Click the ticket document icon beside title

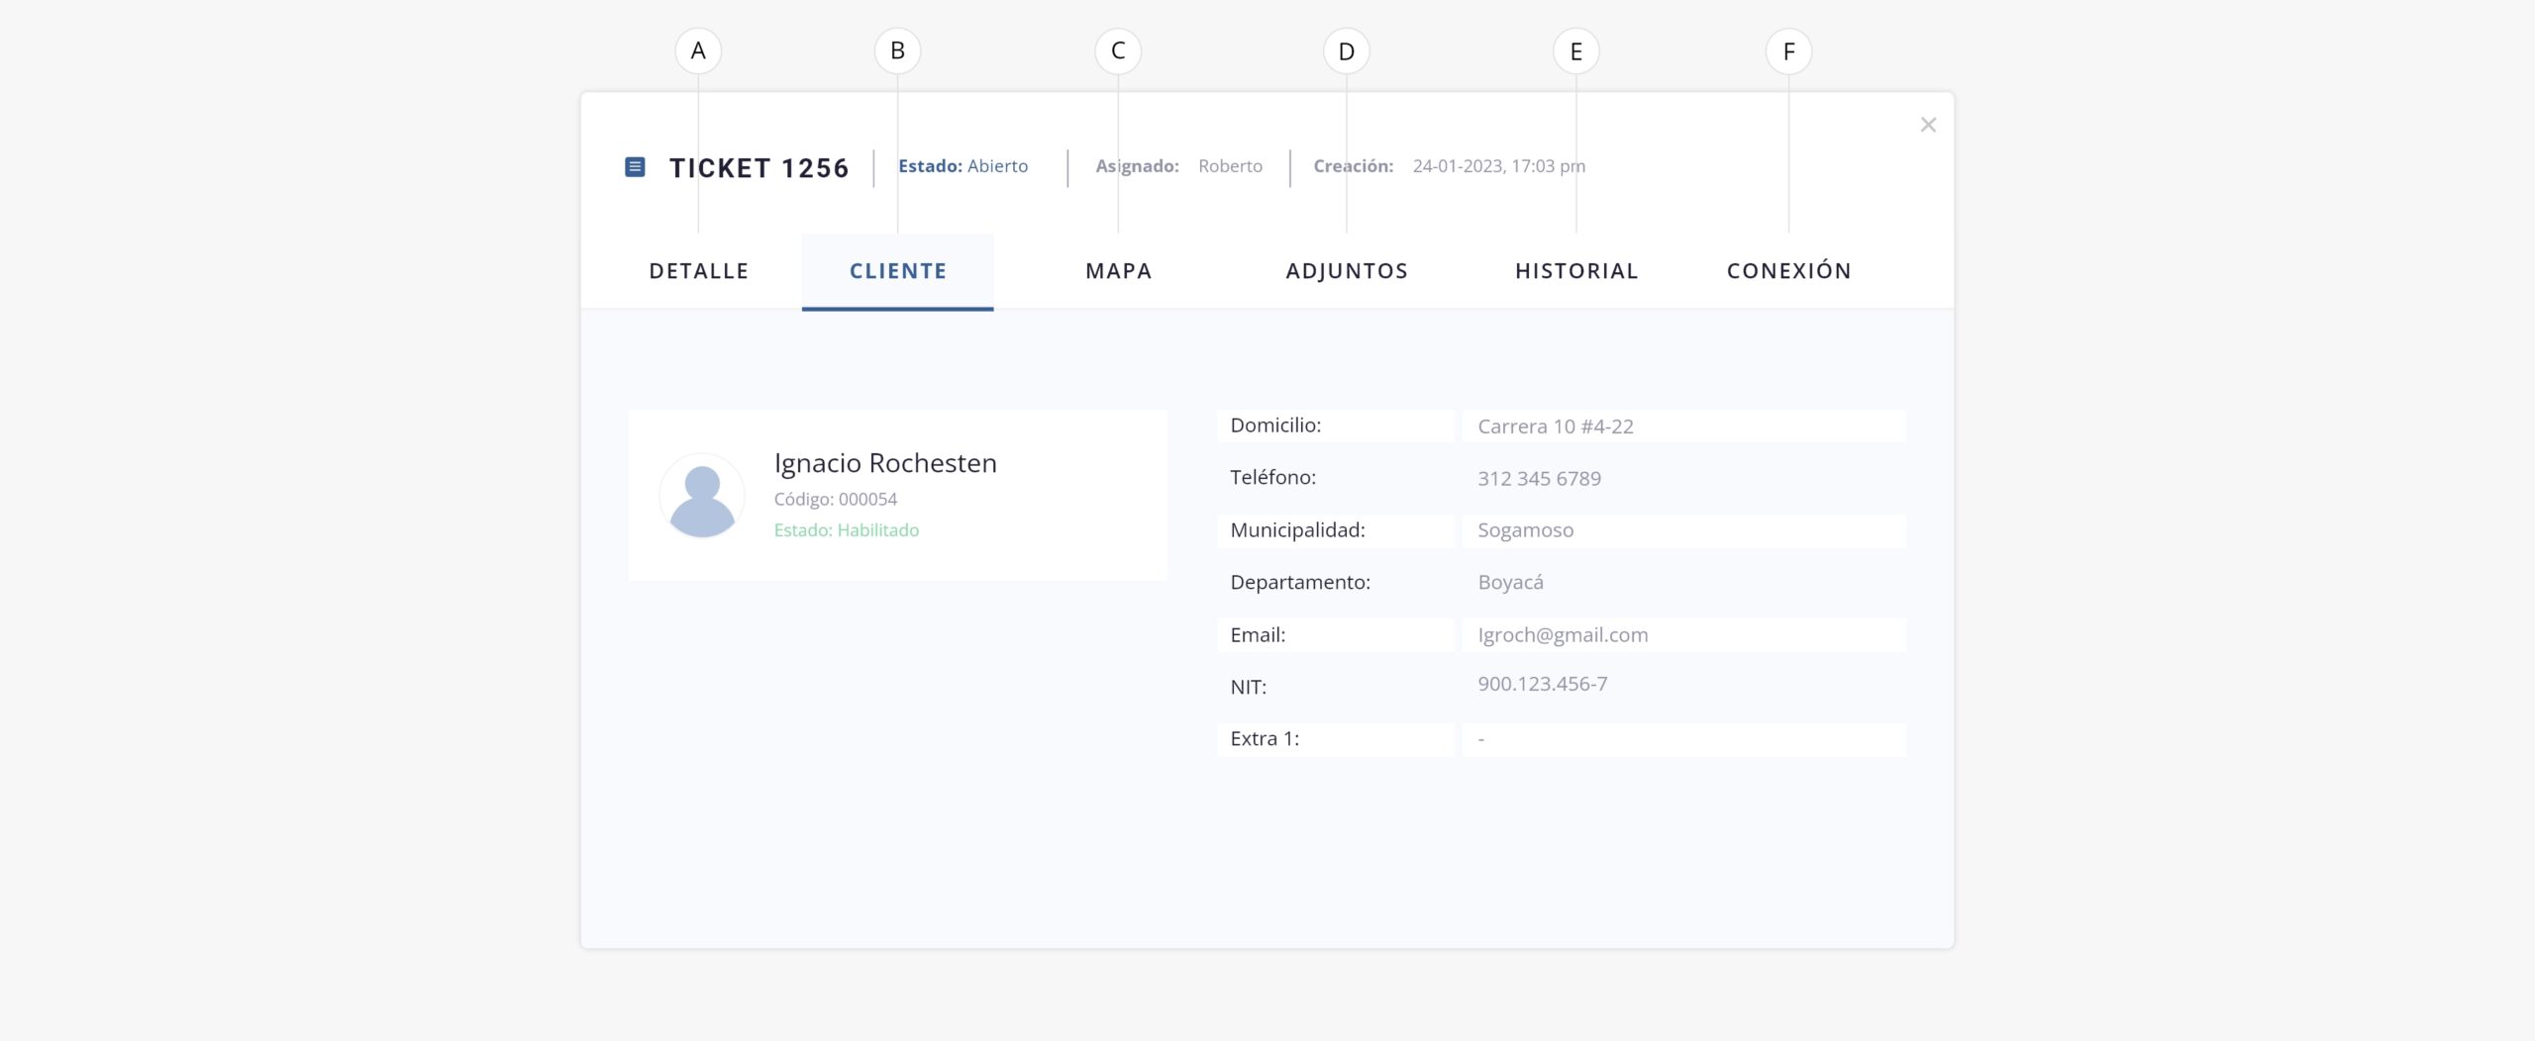point(635,167)
